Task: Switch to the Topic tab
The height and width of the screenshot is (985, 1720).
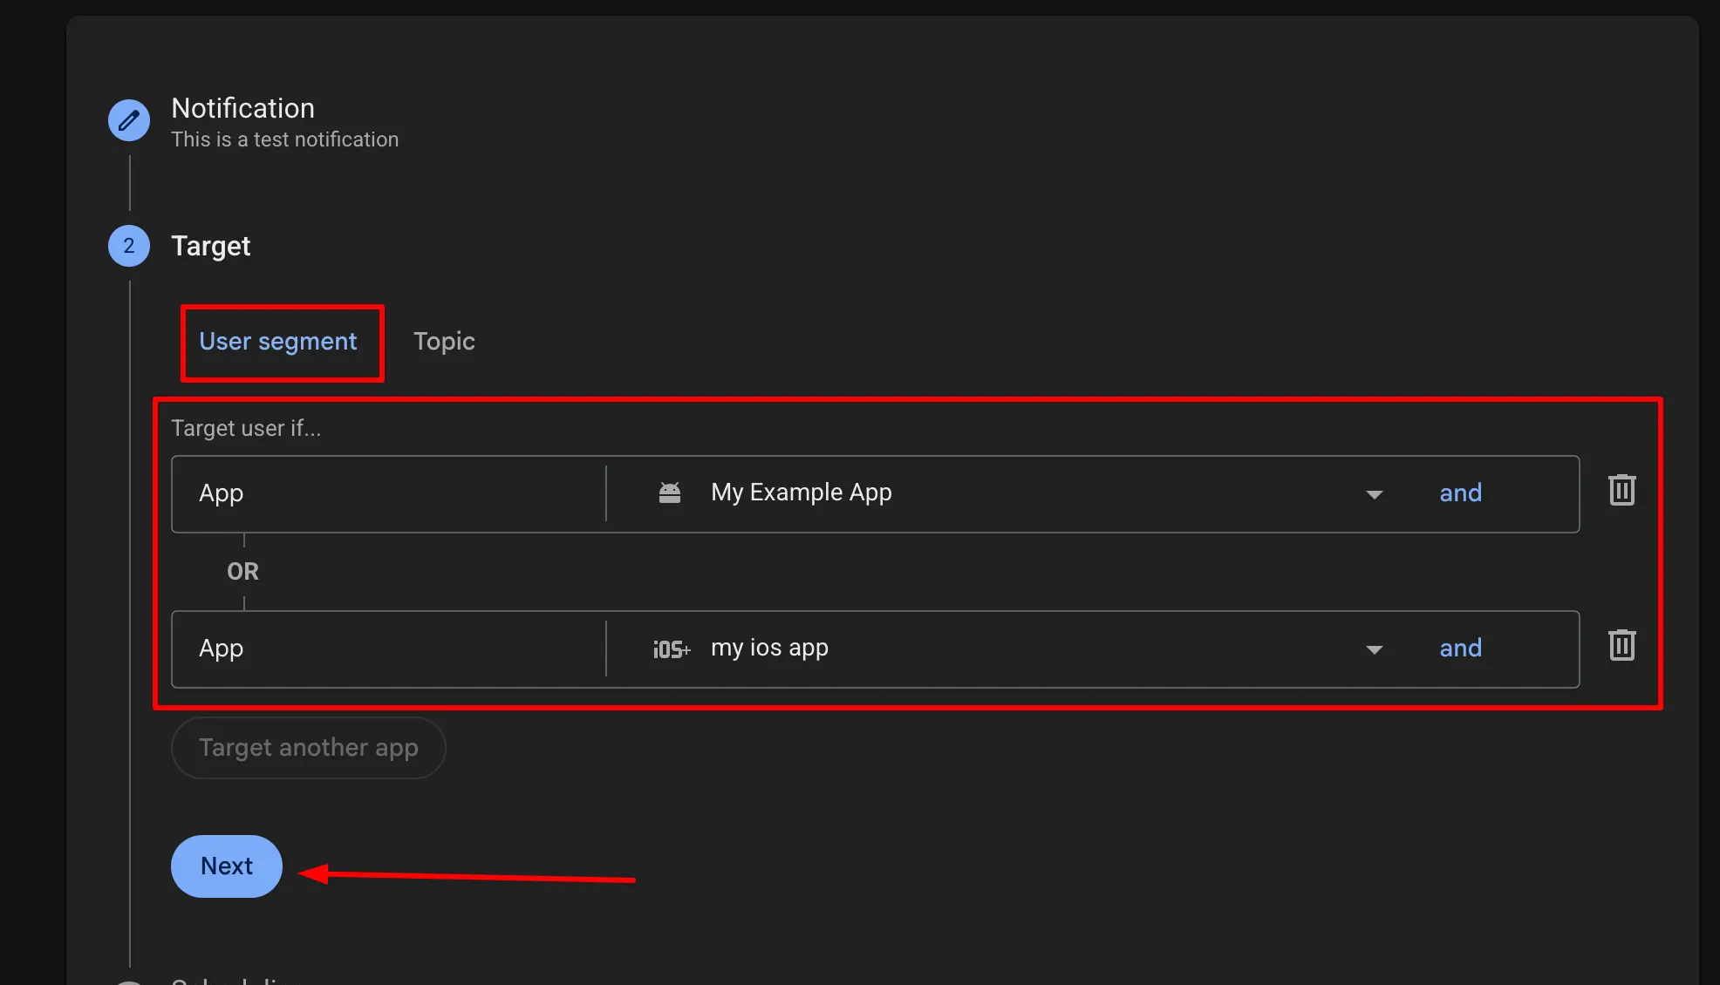Action: pos(444,341)
